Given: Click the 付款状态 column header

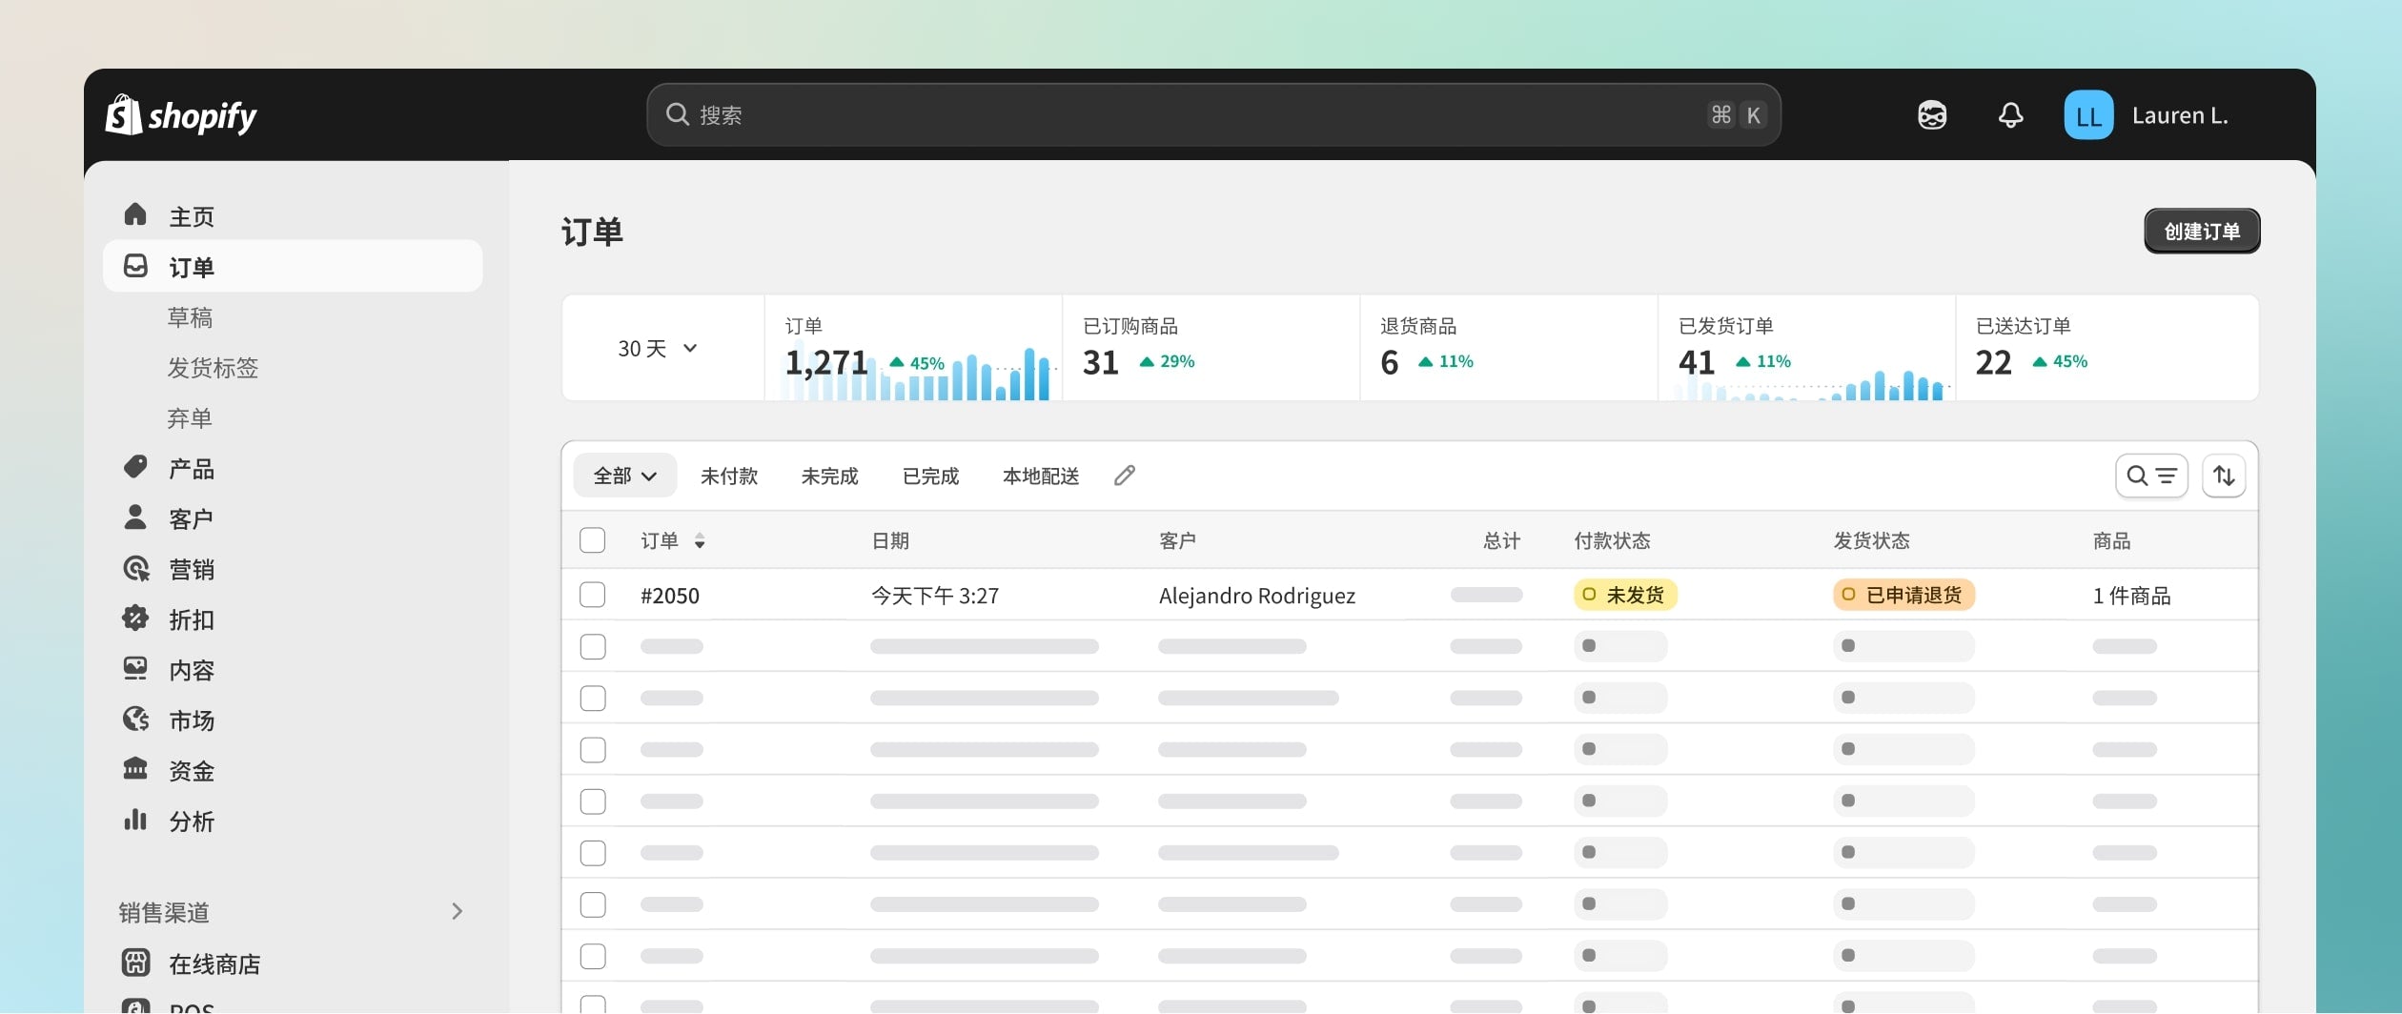Looking at the screenshot, I should (1612, 540).
